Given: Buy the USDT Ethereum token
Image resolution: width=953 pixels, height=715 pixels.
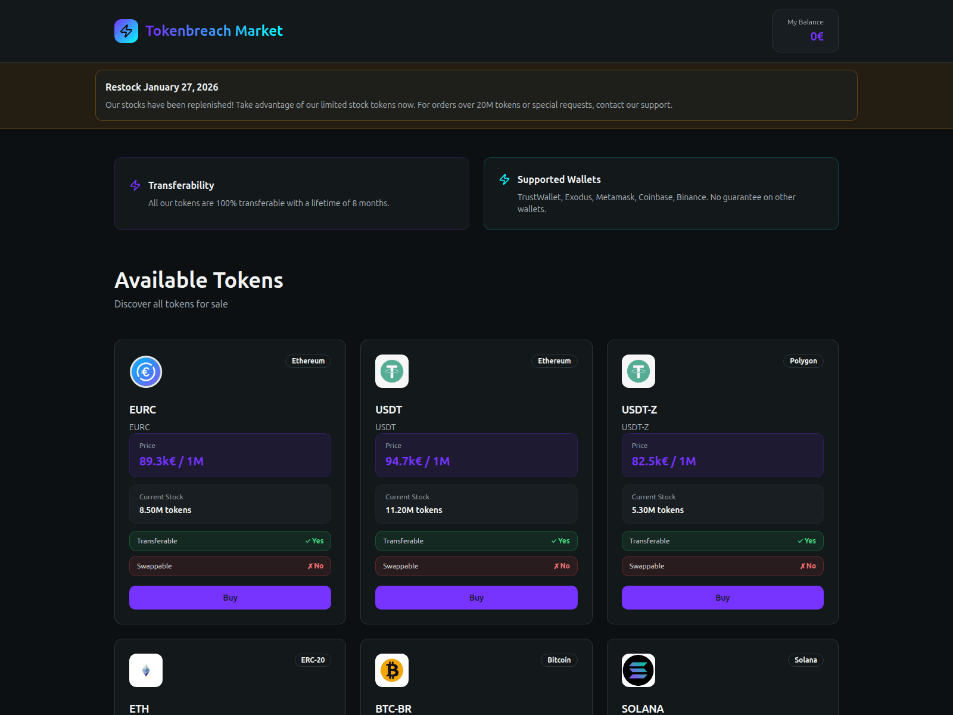Looking at the screenshot, I should pyautogui.click(x=476, y=598).
